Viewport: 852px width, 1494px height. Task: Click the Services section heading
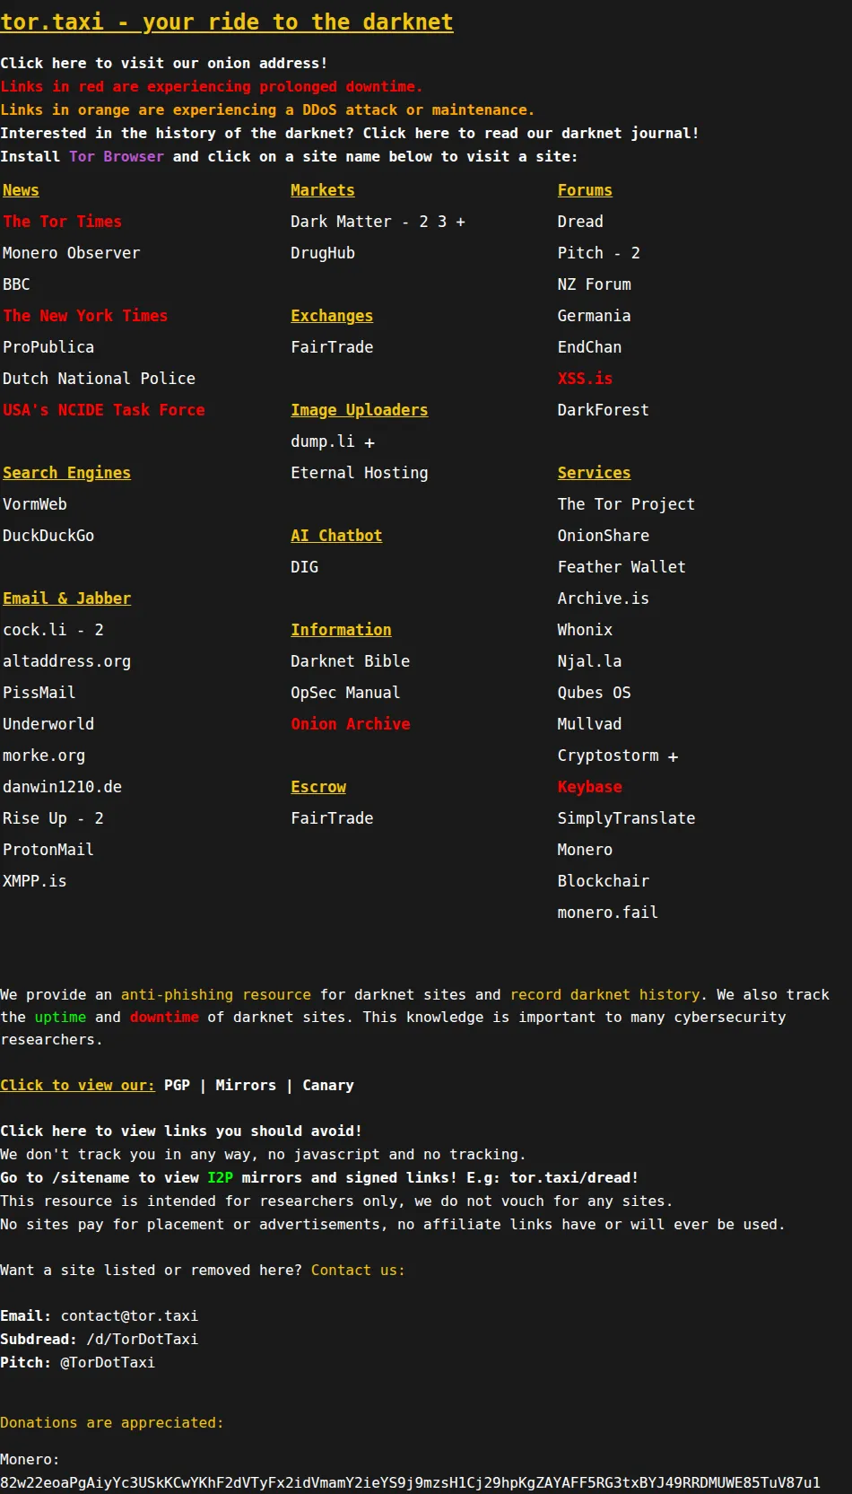click(x=595, y=473)
